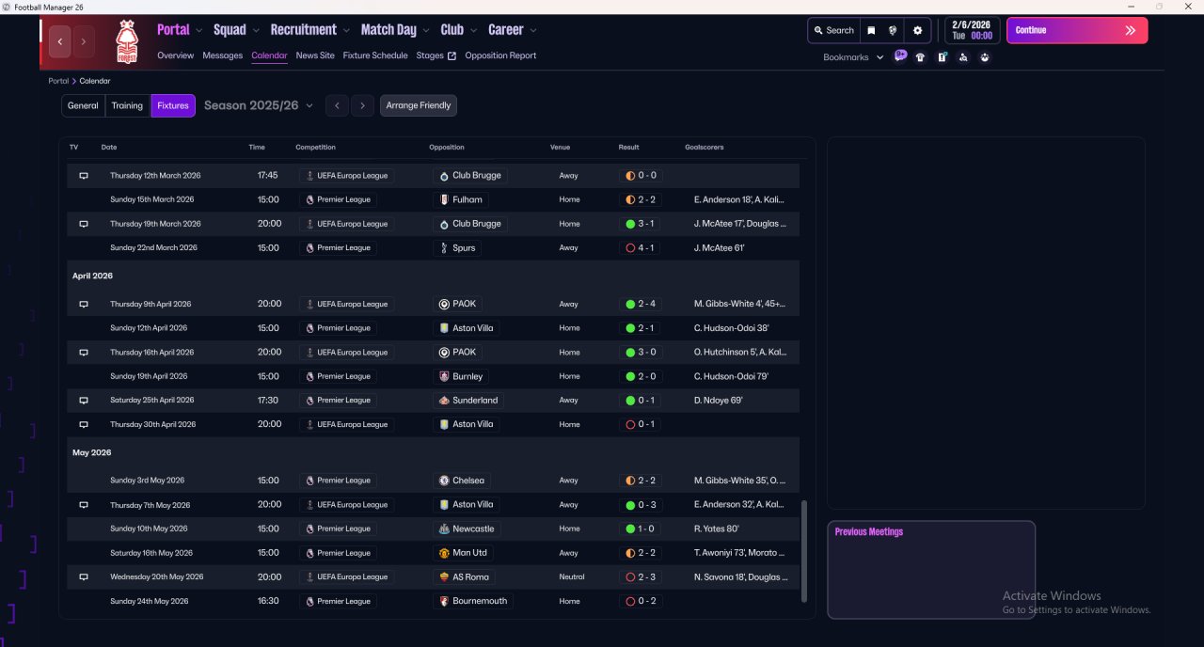Click goalscorer R. Yates 80'

tap(717, 529)
